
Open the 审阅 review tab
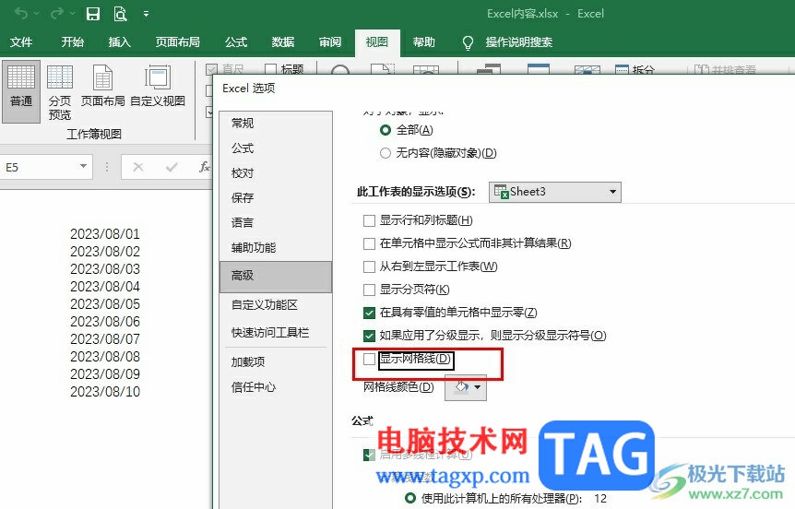pos(329,42)
